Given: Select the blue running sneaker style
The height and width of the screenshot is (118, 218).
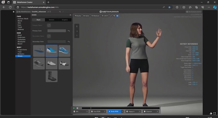Looking at the screenshot, I should 64,51.
